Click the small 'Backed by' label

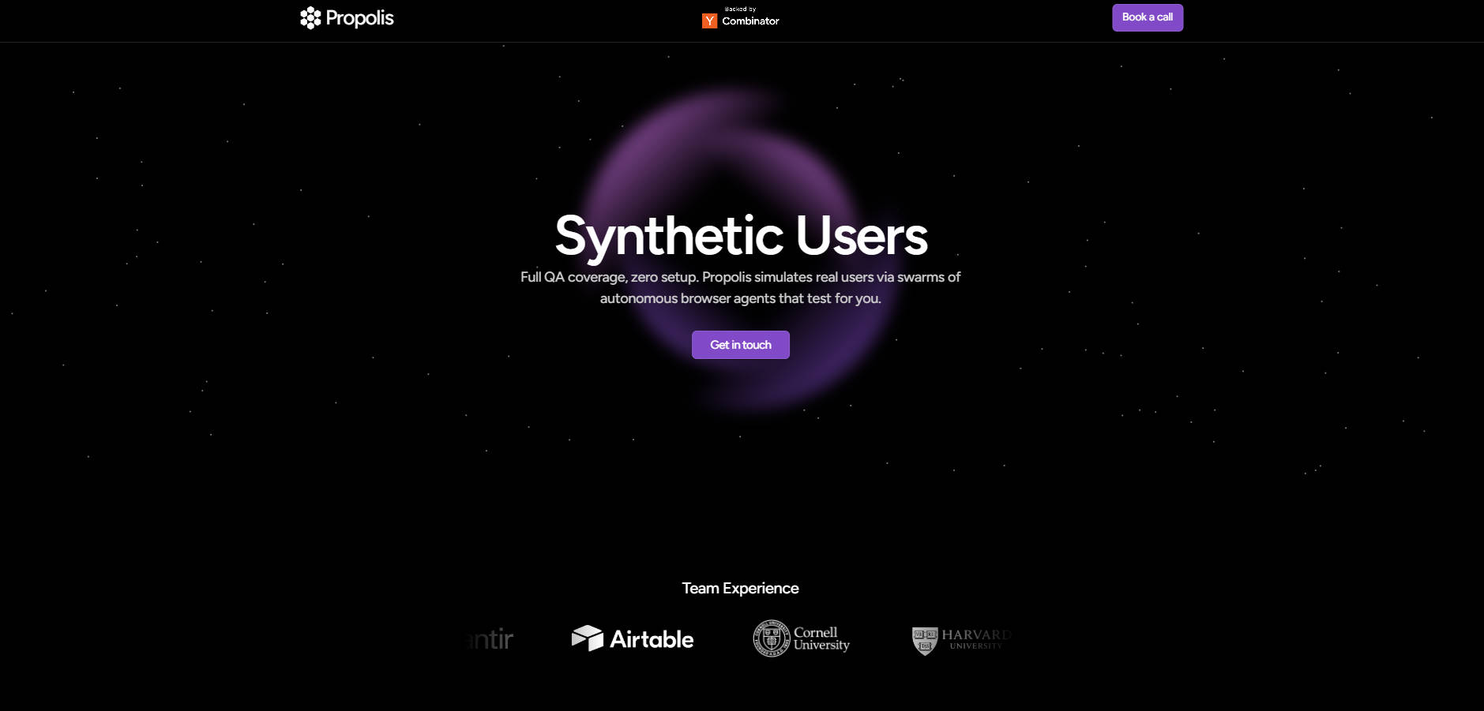click(740, 9)
